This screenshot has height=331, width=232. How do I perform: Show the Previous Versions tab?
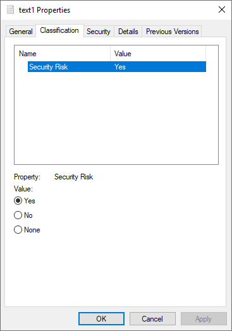172,32
